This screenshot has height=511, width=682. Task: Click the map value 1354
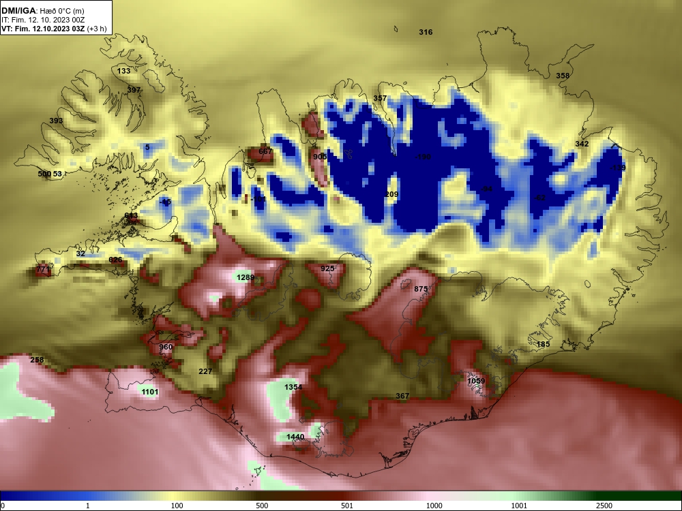[293, 387]
